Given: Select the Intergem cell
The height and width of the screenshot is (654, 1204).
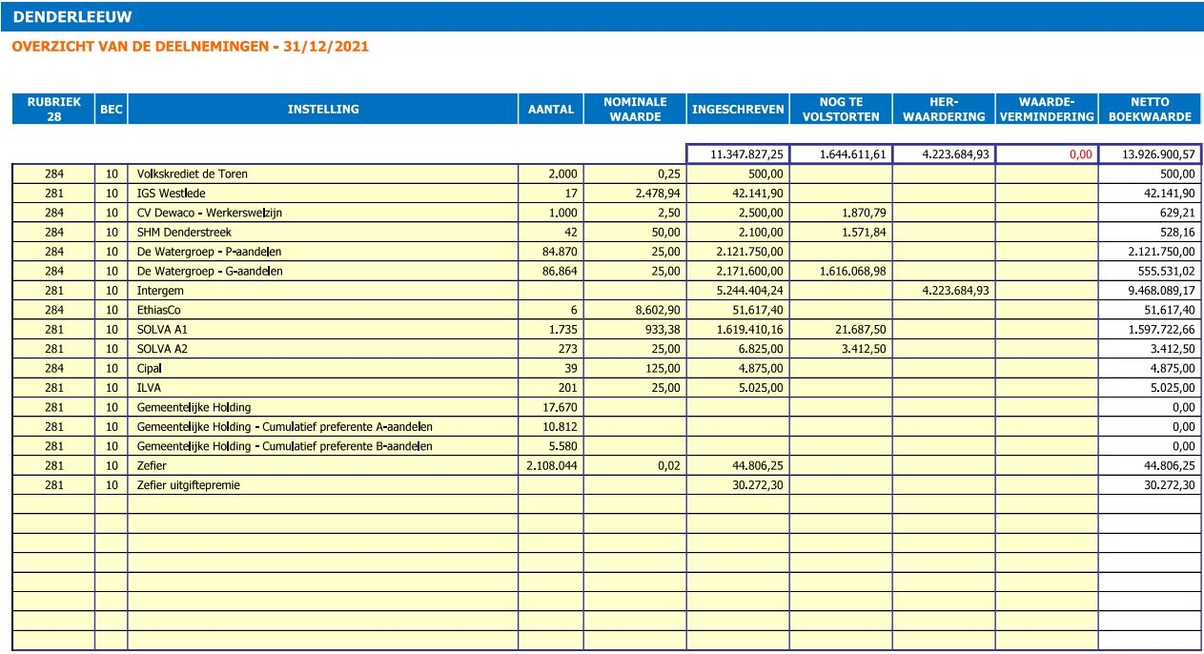Looking at the screenshot, I should (x=323, y=291).
